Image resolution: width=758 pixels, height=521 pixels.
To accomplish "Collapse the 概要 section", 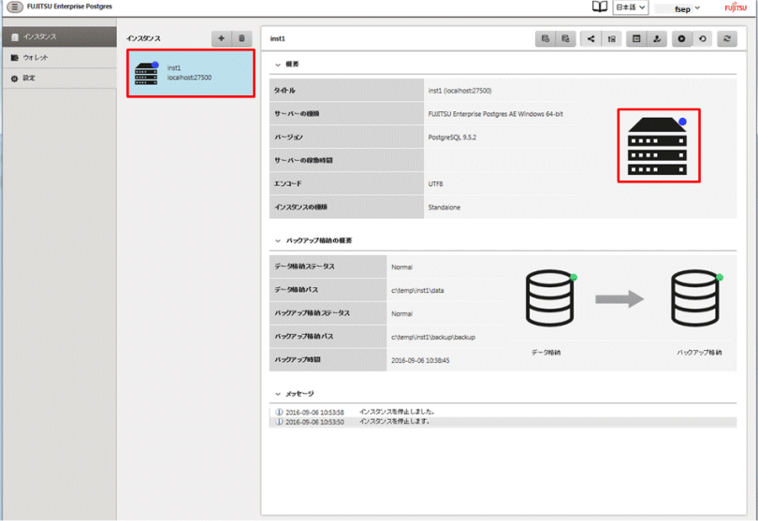I will pyautogui.click(x=278, y=65).
